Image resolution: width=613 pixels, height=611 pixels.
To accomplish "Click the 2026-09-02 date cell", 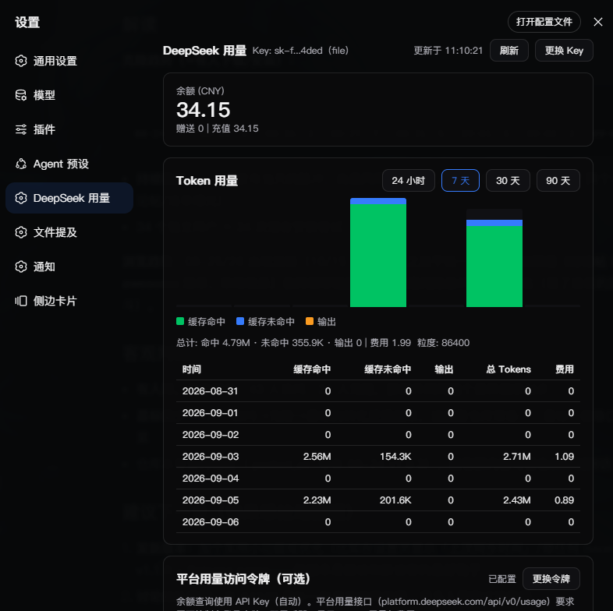I will click(x=211, y=435).
